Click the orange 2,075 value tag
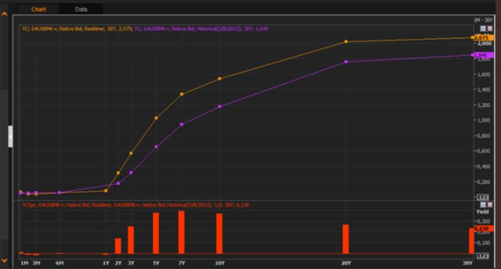501x269 pixels. pos(482,39)
